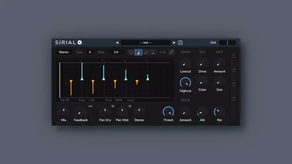The image size is (292, 164).
Task: Select the free time clock mode icon
Action: pyautogui.click(x=131, y=52)
